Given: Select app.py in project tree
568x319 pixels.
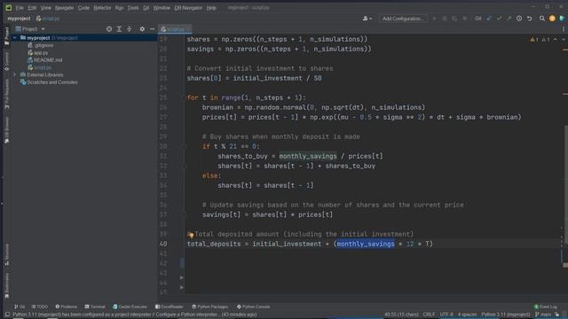Looking at the screenshot, I should pos(38,53).
